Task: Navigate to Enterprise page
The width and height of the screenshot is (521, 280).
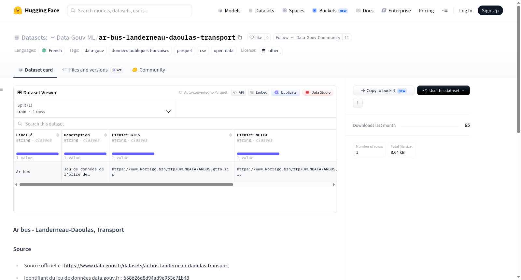Action: pyautogui.click(x=396, y=10)
